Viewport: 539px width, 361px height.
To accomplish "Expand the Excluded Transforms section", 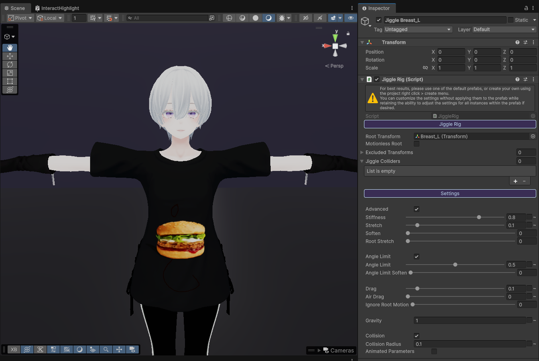I will (x=362, y=152).
